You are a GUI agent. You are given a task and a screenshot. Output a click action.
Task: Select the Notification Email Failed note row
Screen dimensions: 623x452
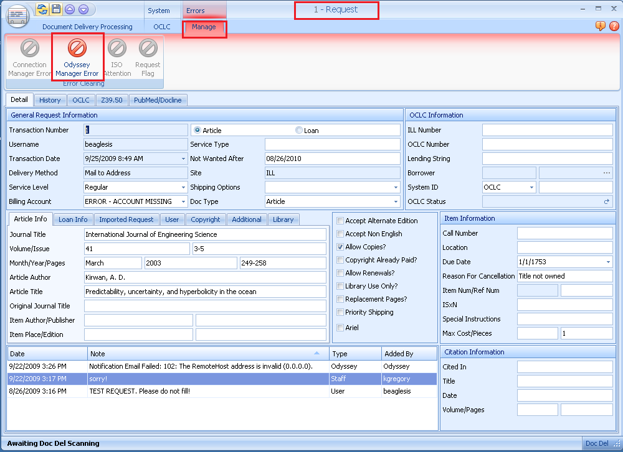coord(201,366)
